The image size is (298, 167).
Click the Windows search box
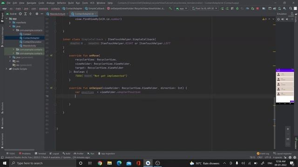(x=42, y=163)
